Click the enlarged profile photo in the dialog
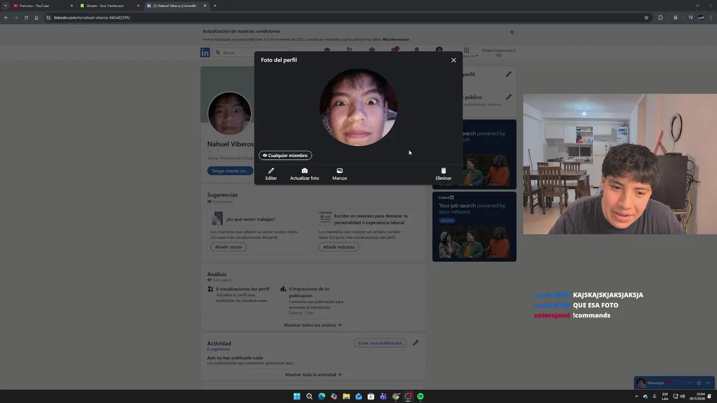 click(358, 107)
